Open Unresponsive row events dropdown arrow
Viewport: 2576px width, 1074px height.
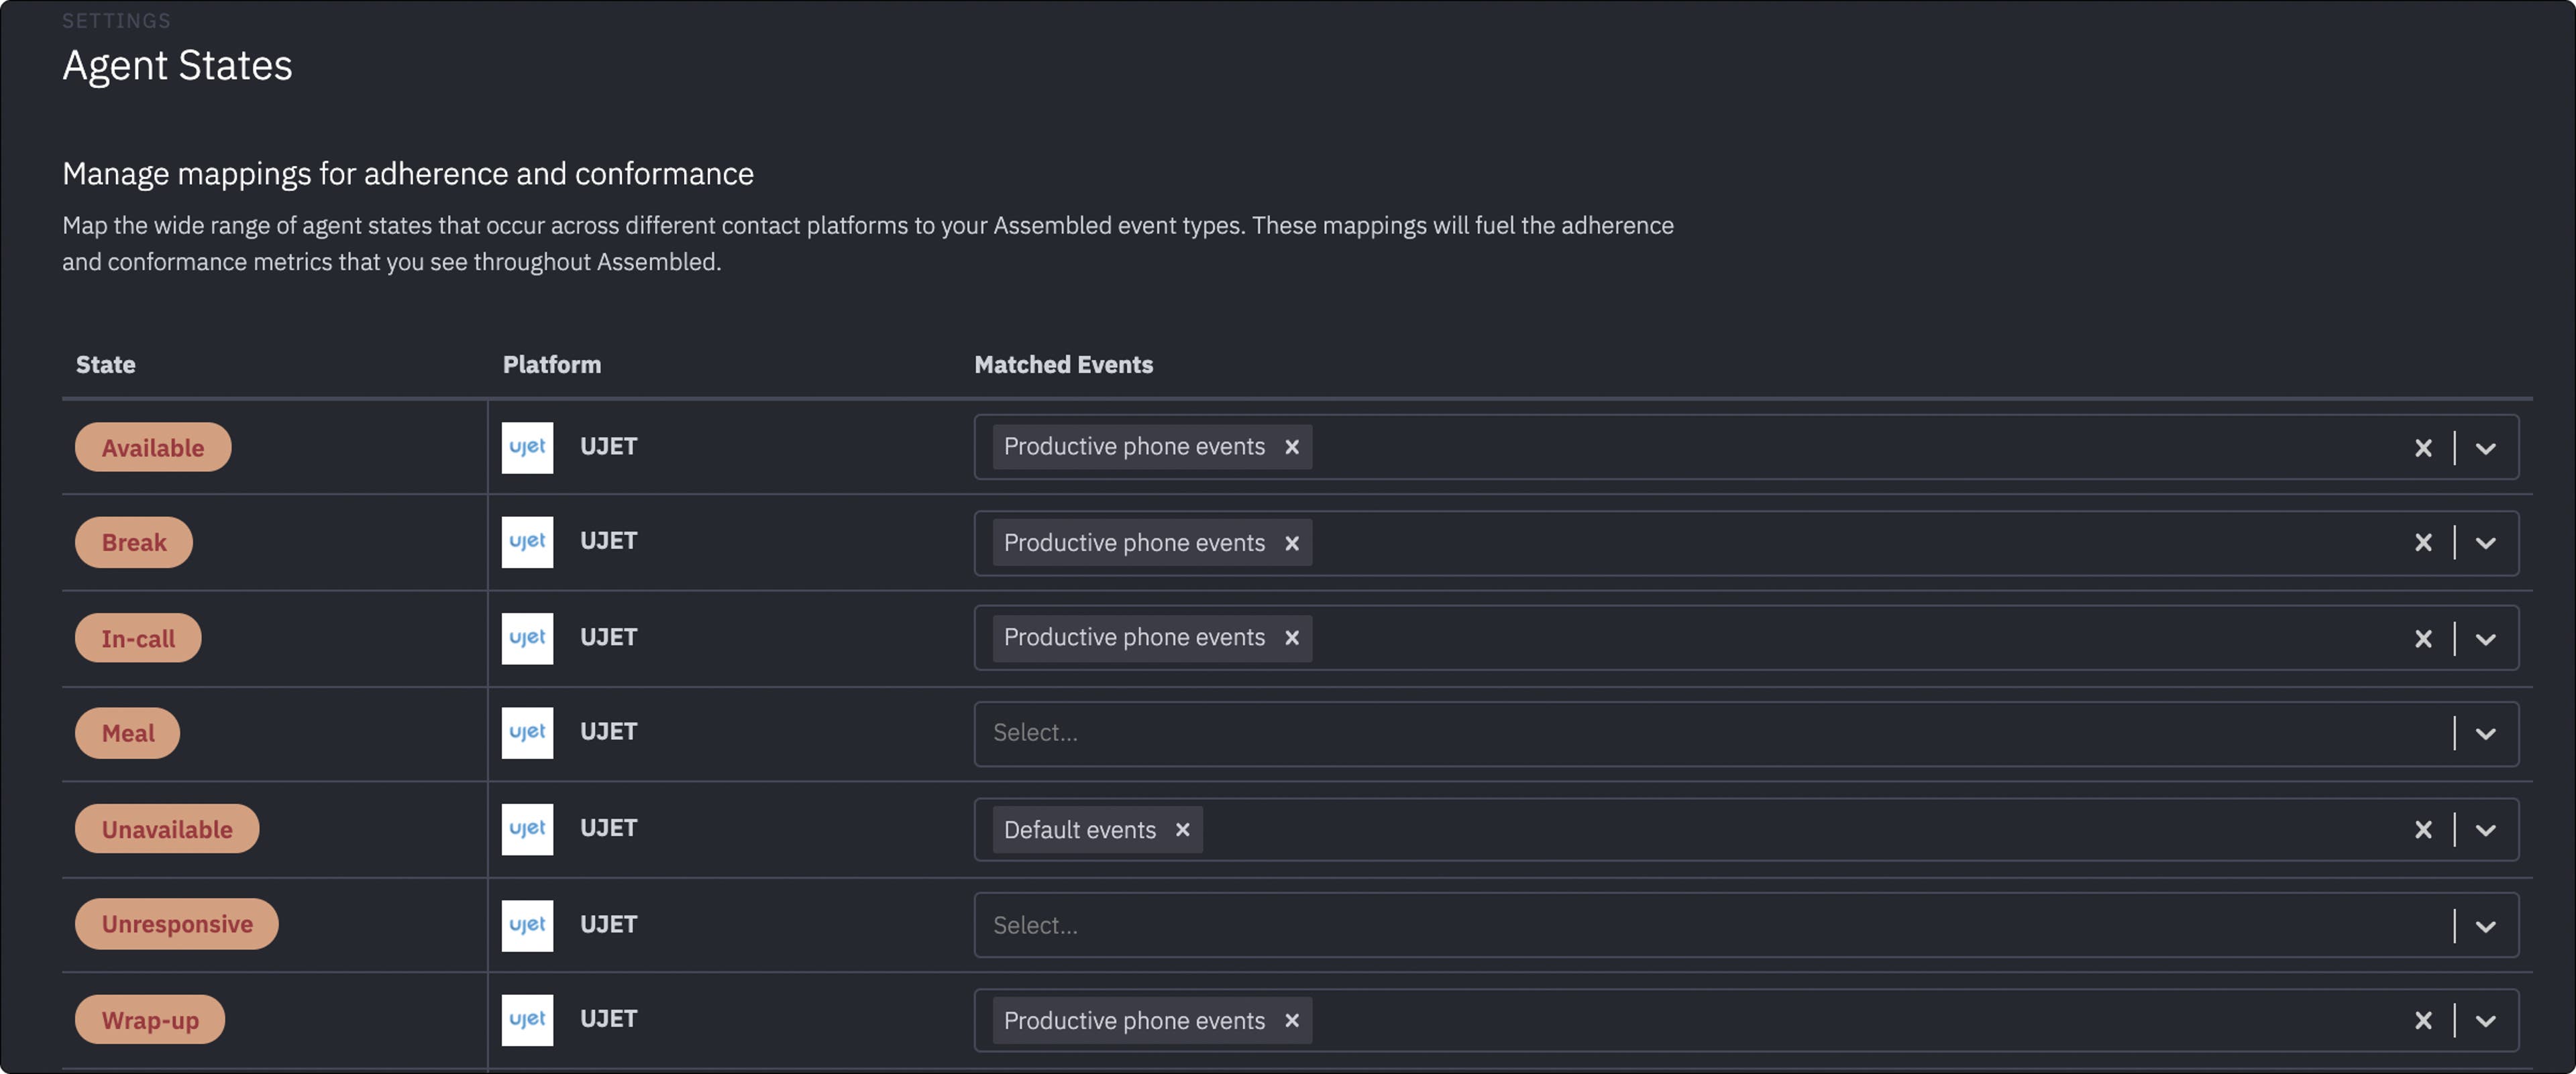coord(2485,925)
